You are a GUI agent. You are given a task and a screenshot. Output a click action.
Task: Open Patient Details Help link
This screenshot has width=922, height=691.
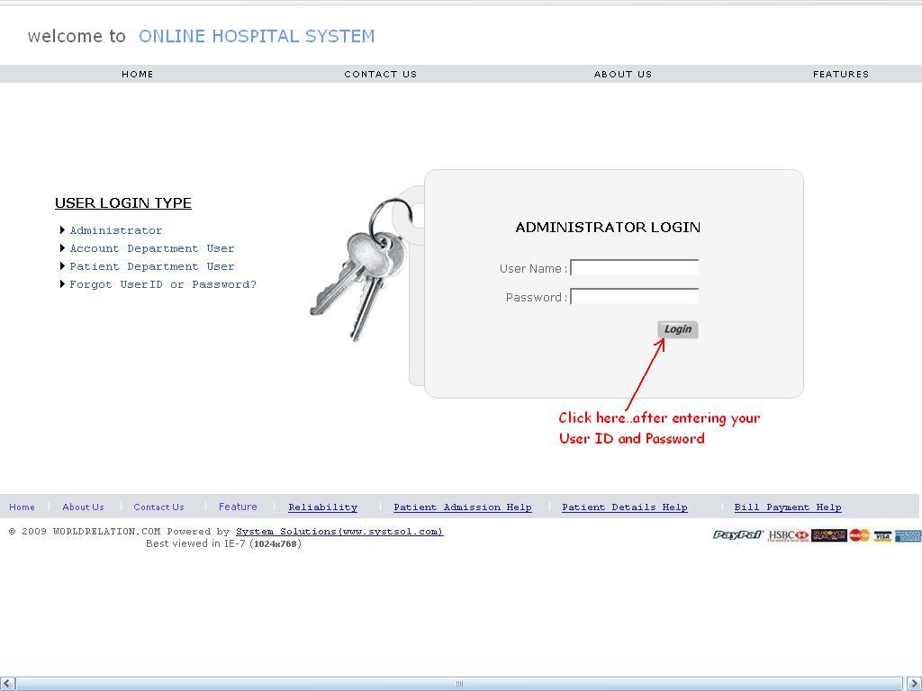[x=625, y=507]
